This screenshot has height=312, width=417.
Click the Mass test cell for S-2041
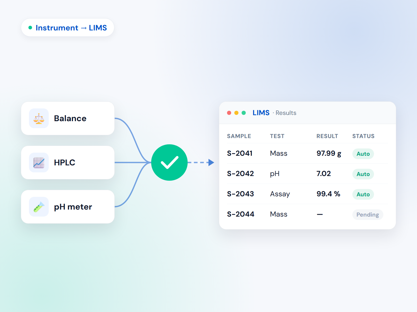pos(279,153)
